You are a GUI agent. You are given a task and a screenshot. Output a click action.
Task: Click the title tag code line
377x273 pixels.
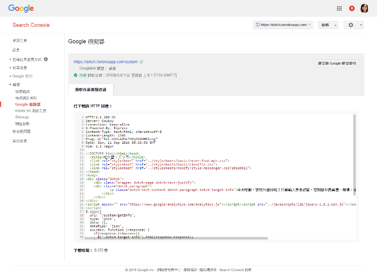117,157
